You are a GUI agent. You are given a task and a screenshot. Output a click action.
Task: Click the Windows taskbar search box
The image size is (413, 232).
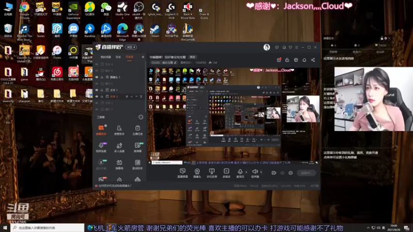point(47,227)
